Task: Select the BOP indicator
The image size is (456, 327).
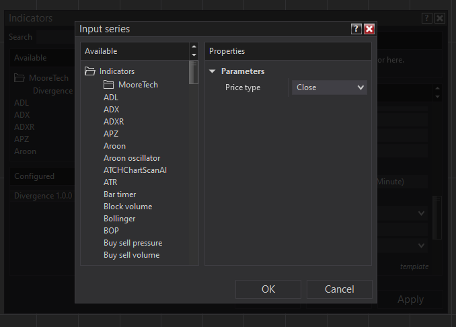Action: coord(111,231)
